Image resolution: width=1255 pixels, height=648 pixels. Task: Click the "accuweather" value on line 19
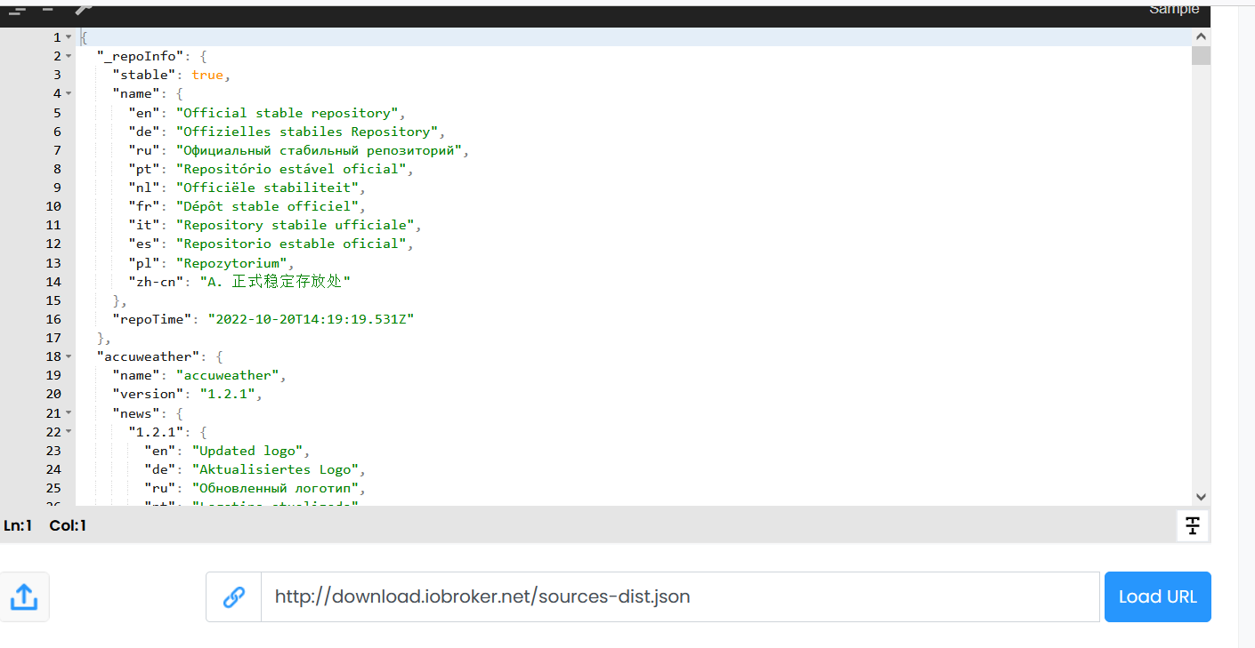[227, 375]
